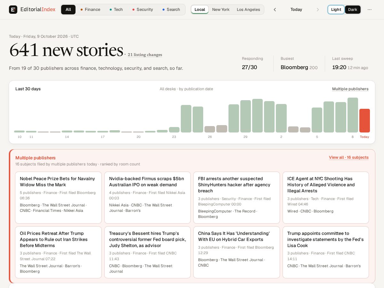Select the bar for day 23
This screenshot has width=384, height=288.
[x=174, y=130]
